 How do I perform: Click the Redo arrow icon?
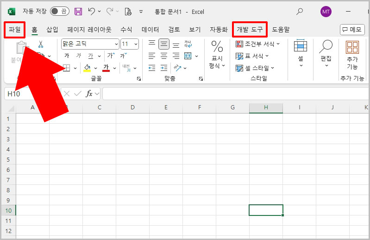pyautogui.click(x=110, y=11)
